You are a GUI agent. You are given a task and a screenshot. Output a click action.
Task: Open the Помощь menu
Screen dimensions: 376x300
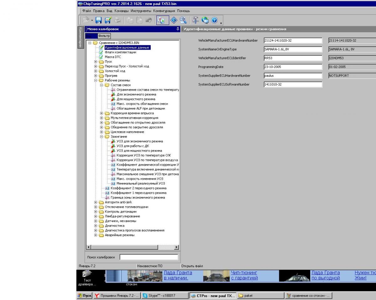click(183, 11)
